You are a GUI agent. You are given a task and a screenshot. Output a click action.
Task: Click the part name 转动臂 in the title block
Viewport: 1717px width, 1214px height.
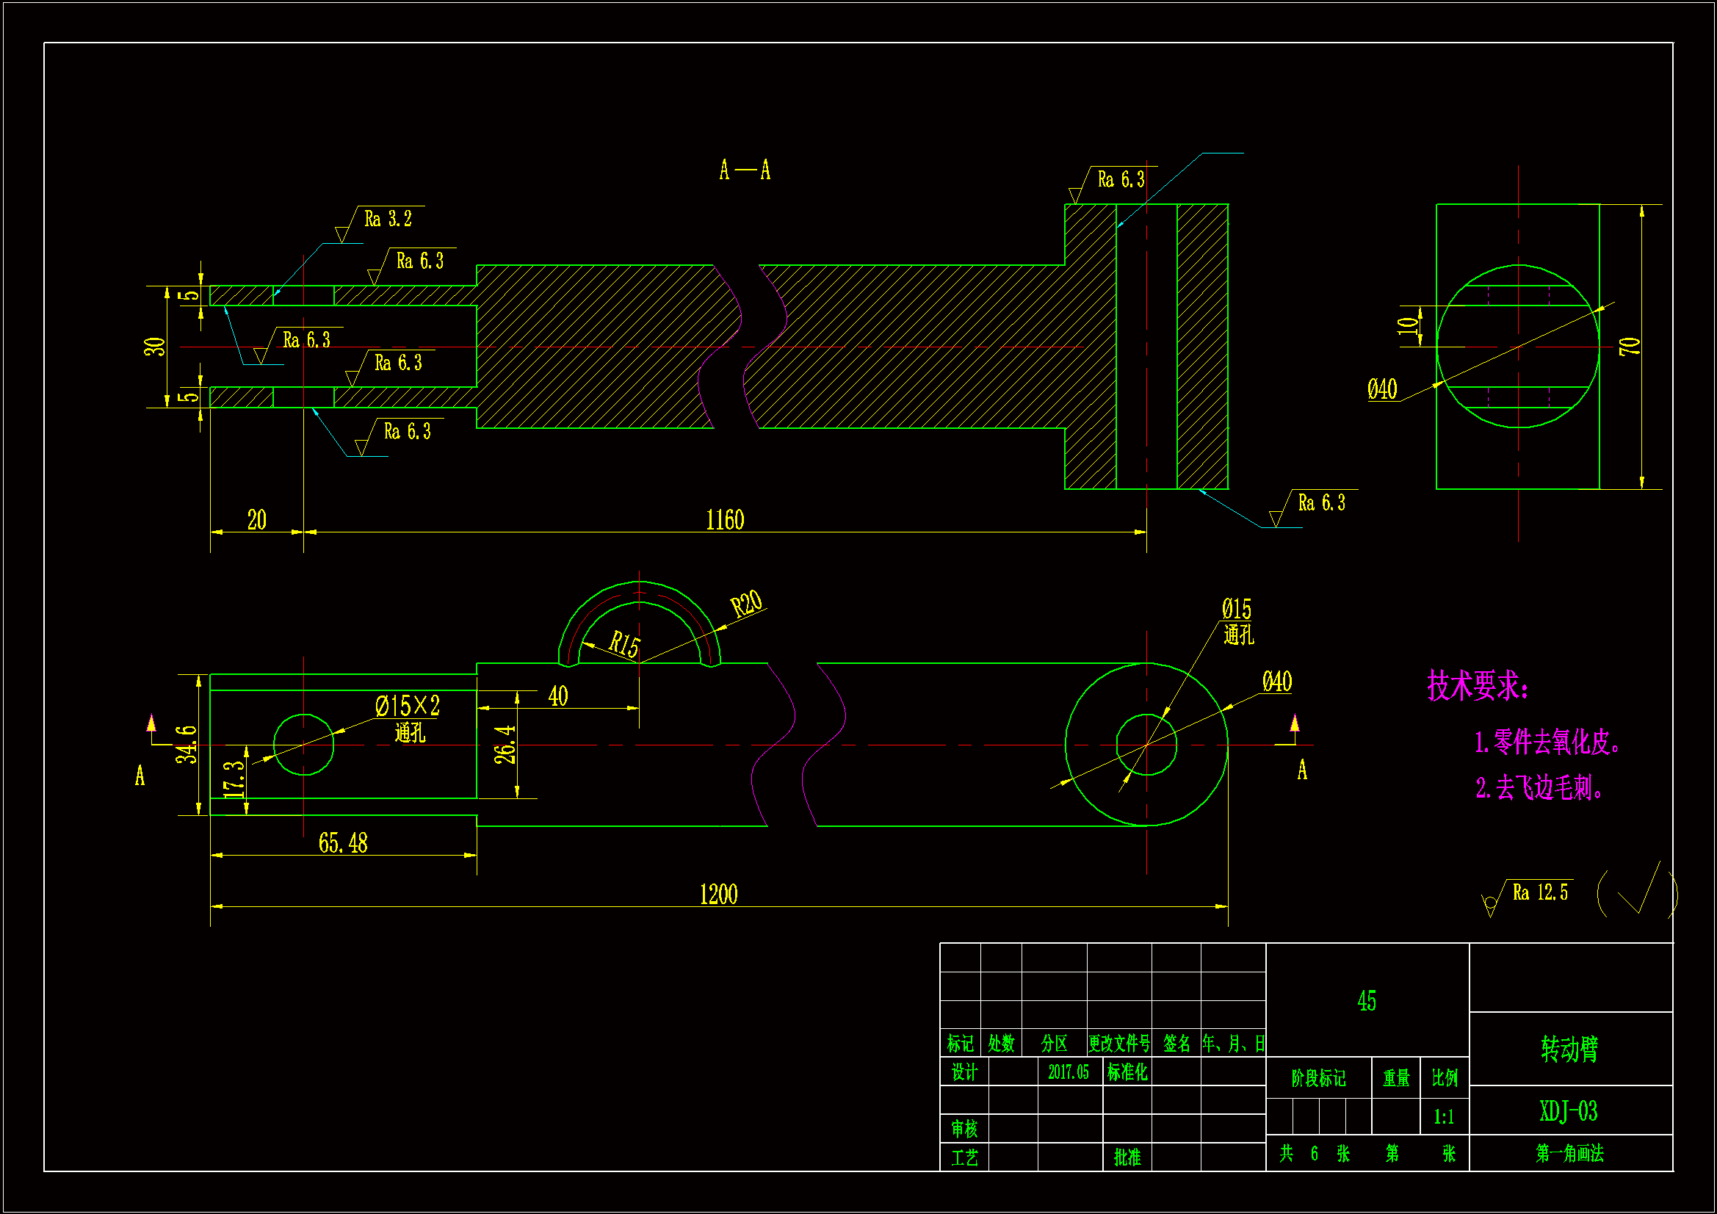[x=1569, y=1049]
